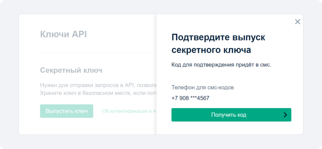Image resolution: width=322 pixels, height=149 pixels.
Task: Click the green 'Получить код' button
Action: coord(231,115)
